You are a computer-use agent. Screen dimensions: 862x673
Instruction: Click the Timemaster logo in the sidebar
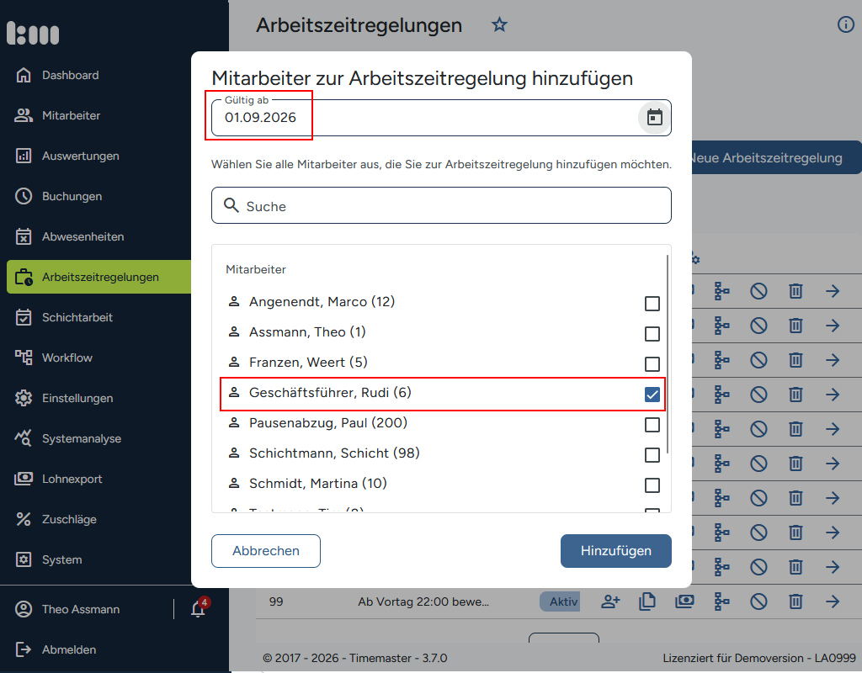[33, 33]
